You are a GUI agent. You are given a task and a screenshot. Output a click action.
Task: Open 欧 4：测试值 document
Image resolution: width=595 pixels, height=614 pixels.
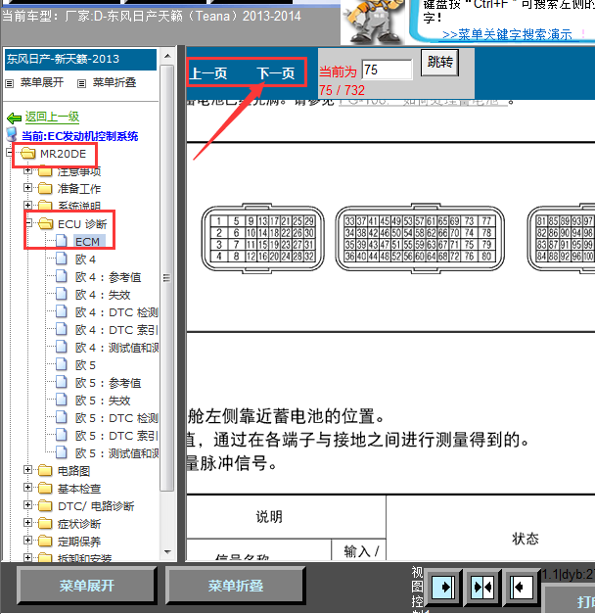pyautogui.click(x=116, y=348)
